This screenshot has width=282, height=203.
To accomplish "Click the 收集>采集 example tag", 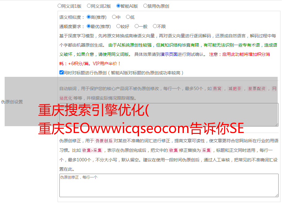I will click(92, 150).
